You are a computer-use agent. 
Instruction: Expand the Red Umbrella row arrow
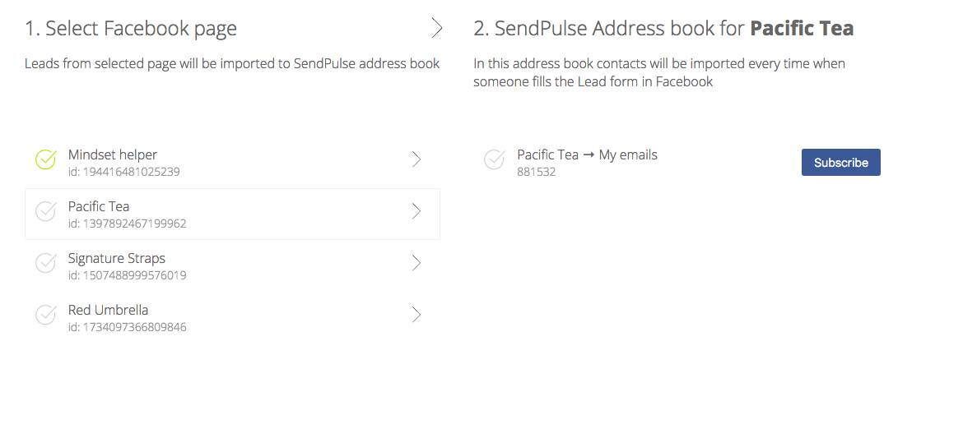pyautogui.click(x=416, y=315)
